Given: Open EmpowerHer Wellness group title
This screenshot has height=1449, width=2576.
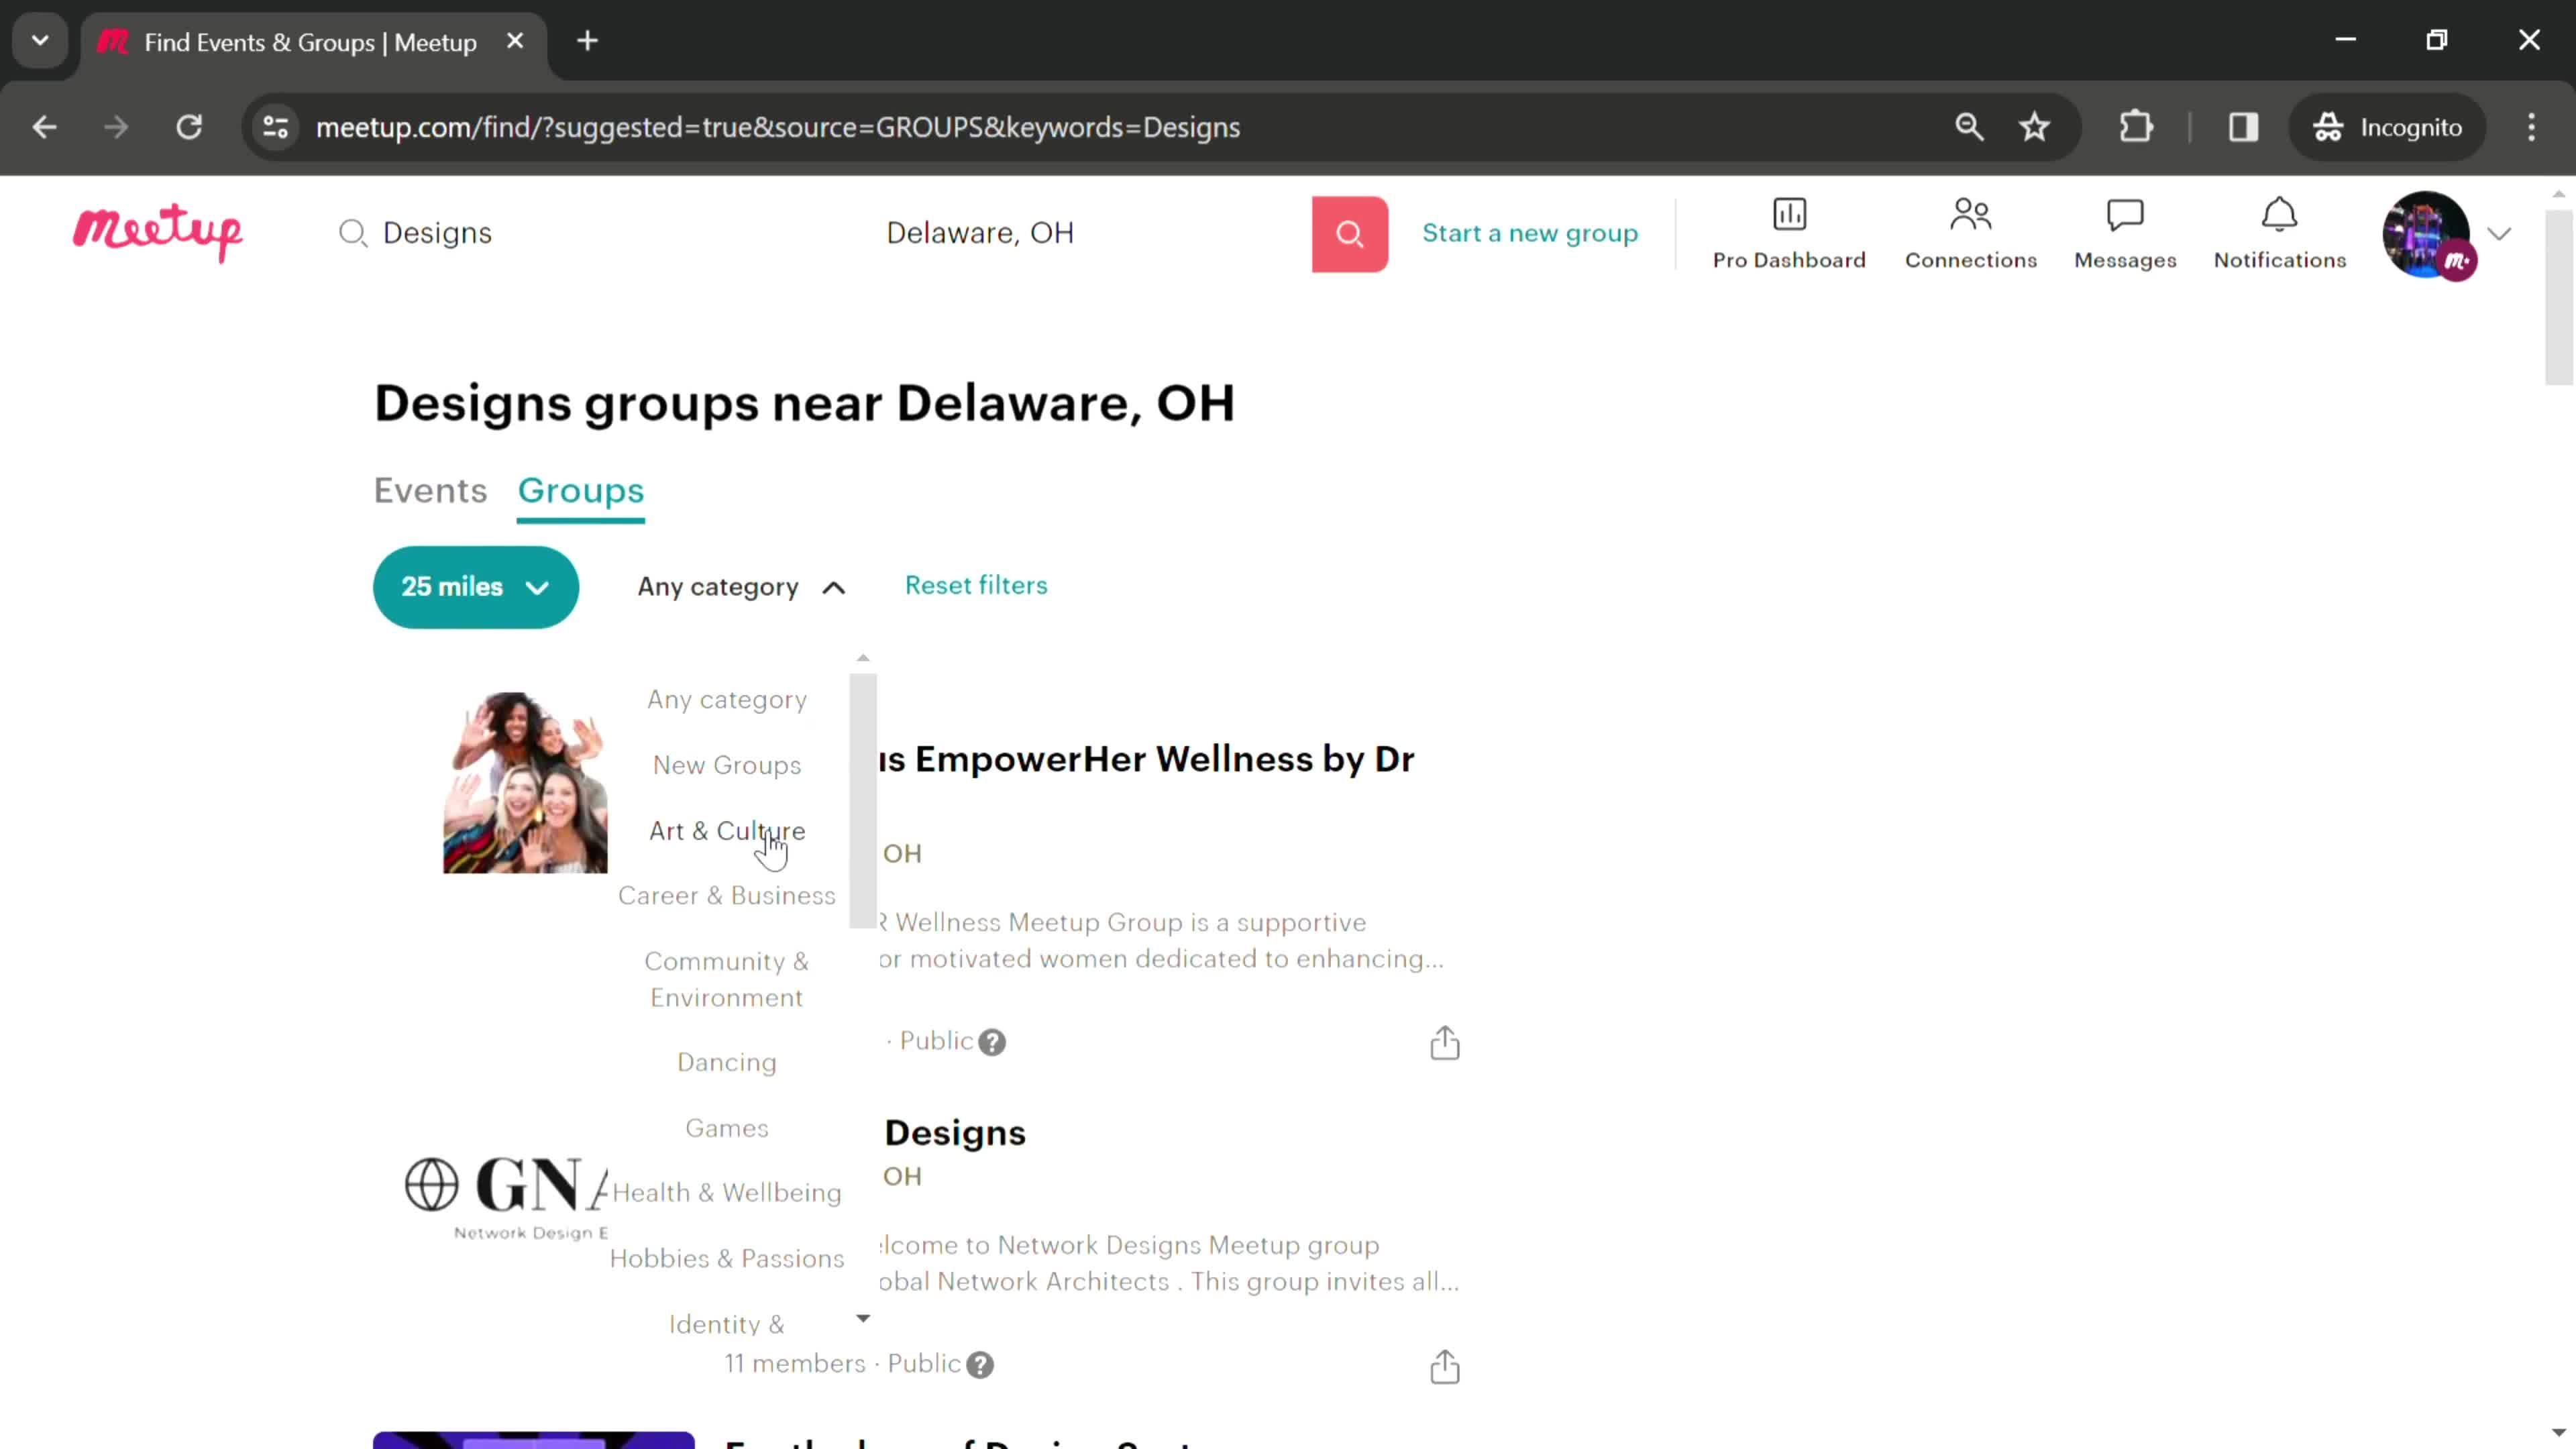Looking at the screenshot, I should [1147, 759].
